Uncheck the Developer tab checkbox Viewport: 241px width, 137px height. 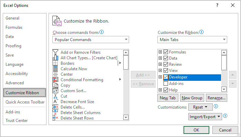[166, 77]
